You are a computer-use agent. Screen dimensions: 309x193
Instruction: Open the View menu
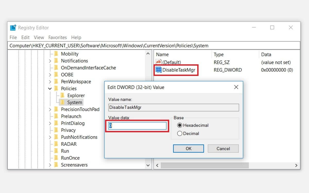coord(39,37)
